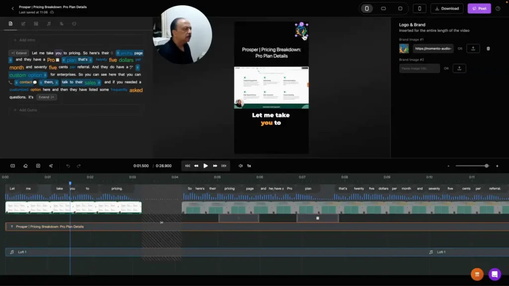Screen dimensions: 509x286
Task: Select brand logo in video preview
Action: 301,30
